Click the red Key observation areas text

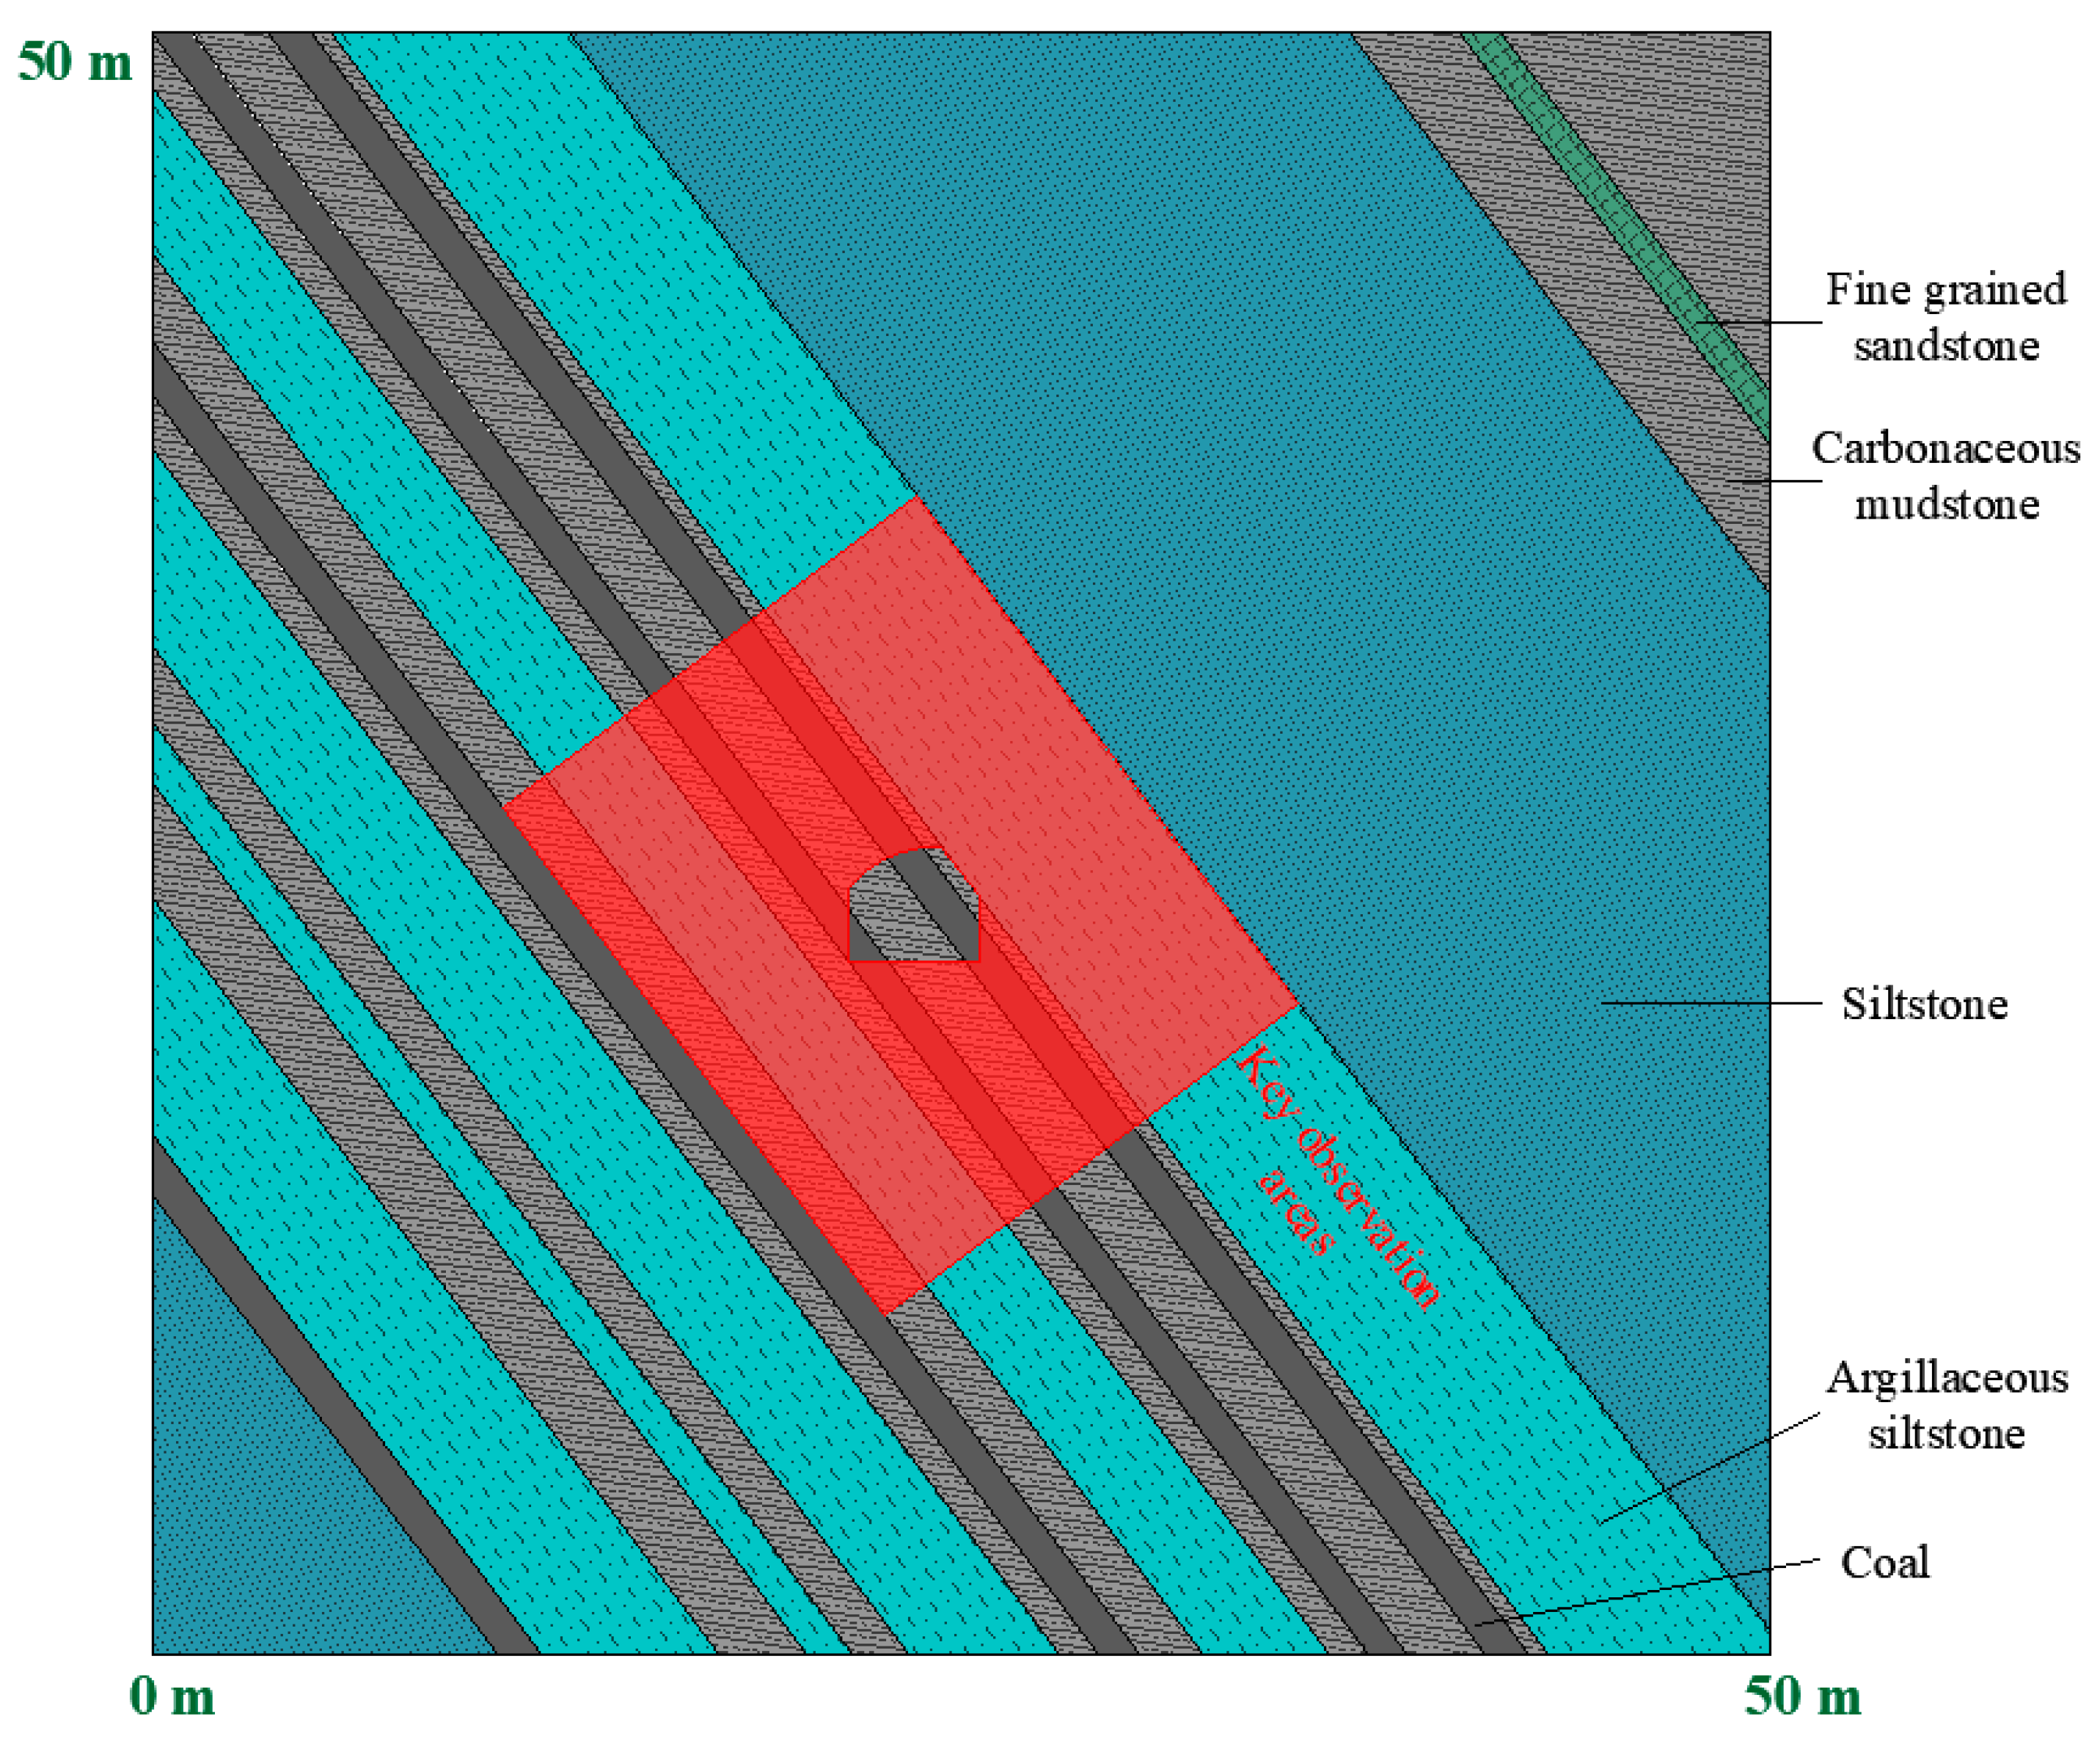click(x=1340, y=1181)
